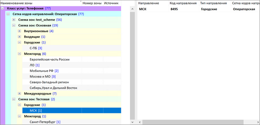Select the Мобильные РФ [2] zone
The height and width of the screenshot is (125, 260).
72,71
